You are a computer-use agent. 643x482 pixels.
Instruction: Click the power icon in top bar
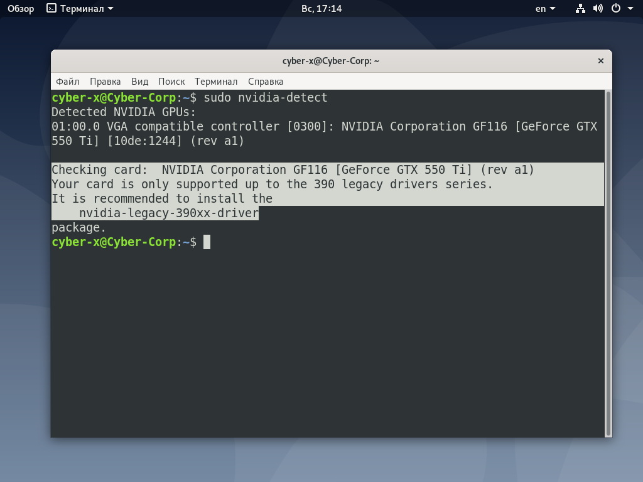coord(616,9)
